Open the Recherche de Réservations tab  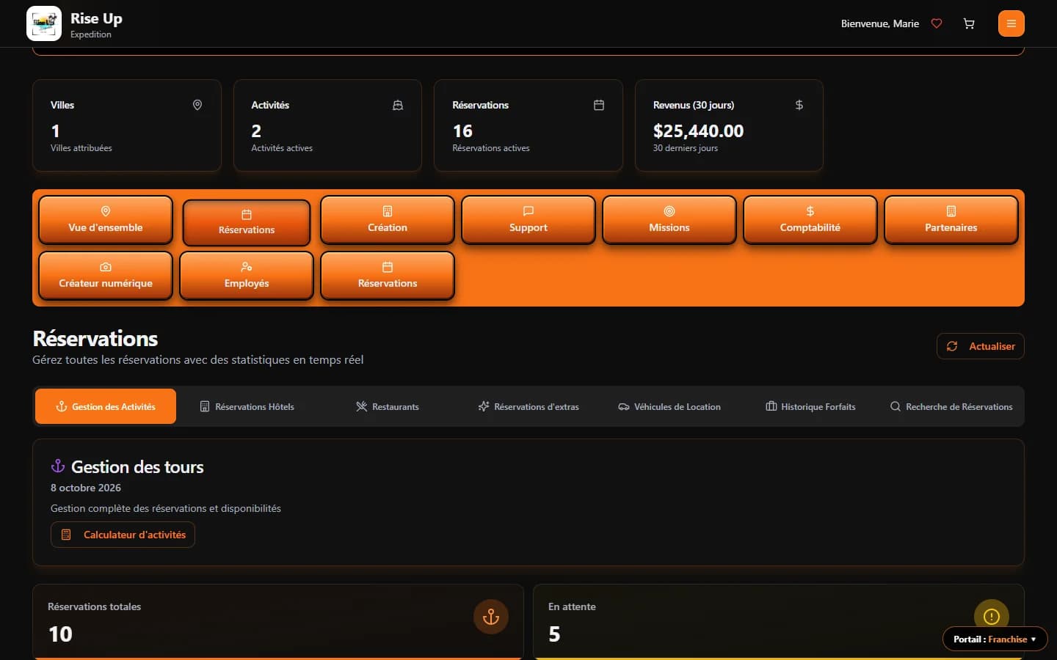pyautogui.click(x=951, y=406)
